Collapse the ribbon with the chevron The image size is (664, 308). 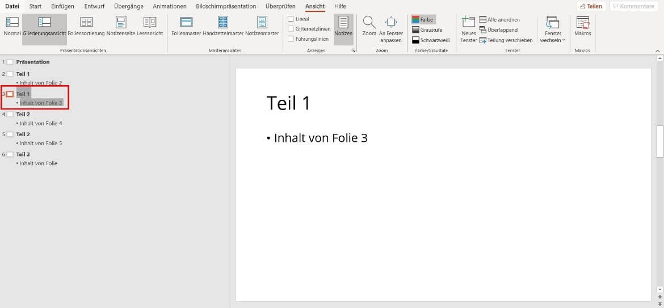[x=658, y=51]
